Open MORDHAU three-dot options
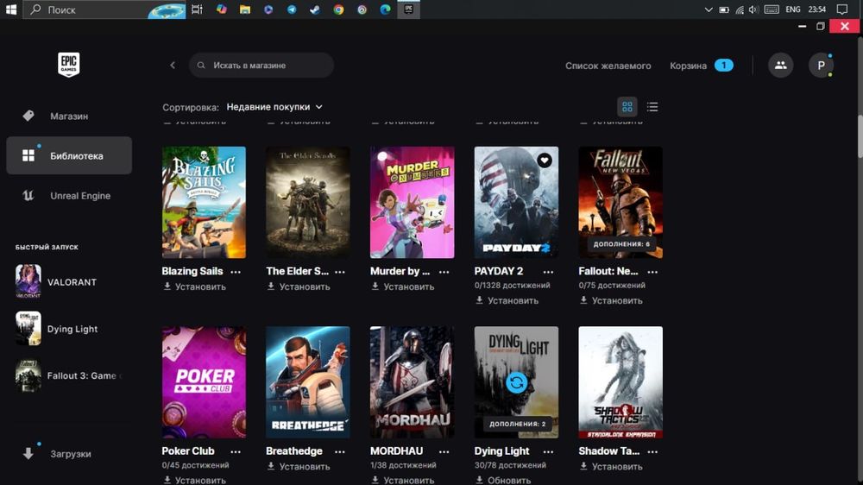Image resolution: width=863 pixels, height=485 pixels. click(444, 451)
